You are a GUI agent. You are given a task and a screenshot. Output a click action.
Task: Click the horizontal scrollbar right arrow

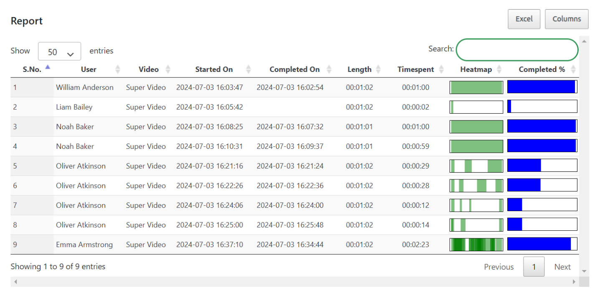coord(574,282)
